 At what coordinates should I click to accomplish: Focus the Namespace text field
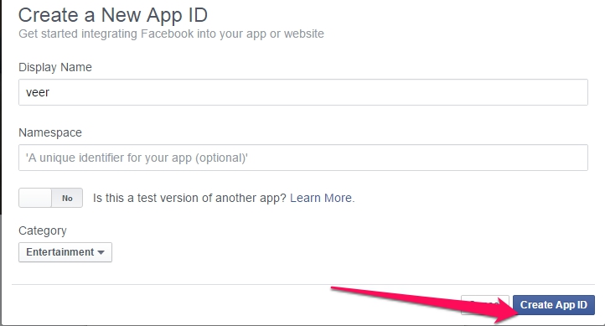302,158
